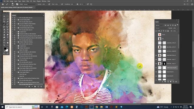Open the Window menu

tap(44, 1)
